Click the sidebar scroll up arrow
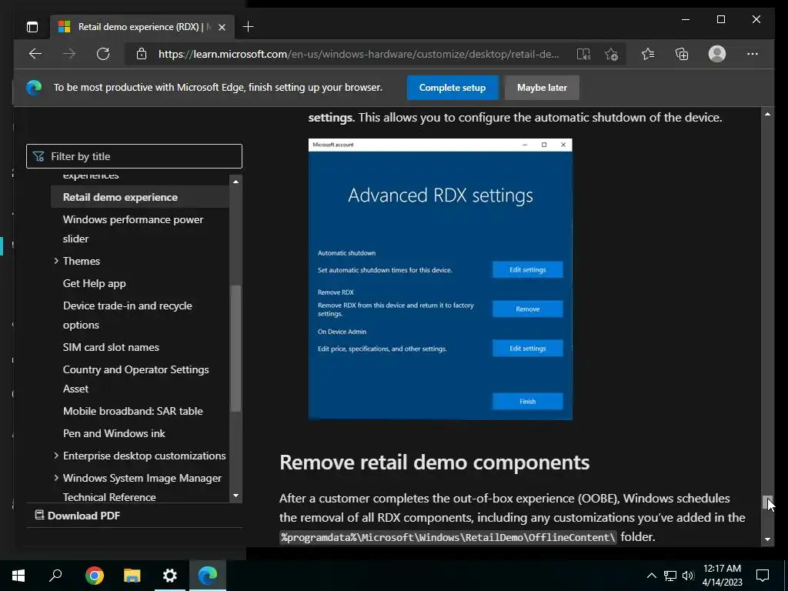 tap(235, 182)
